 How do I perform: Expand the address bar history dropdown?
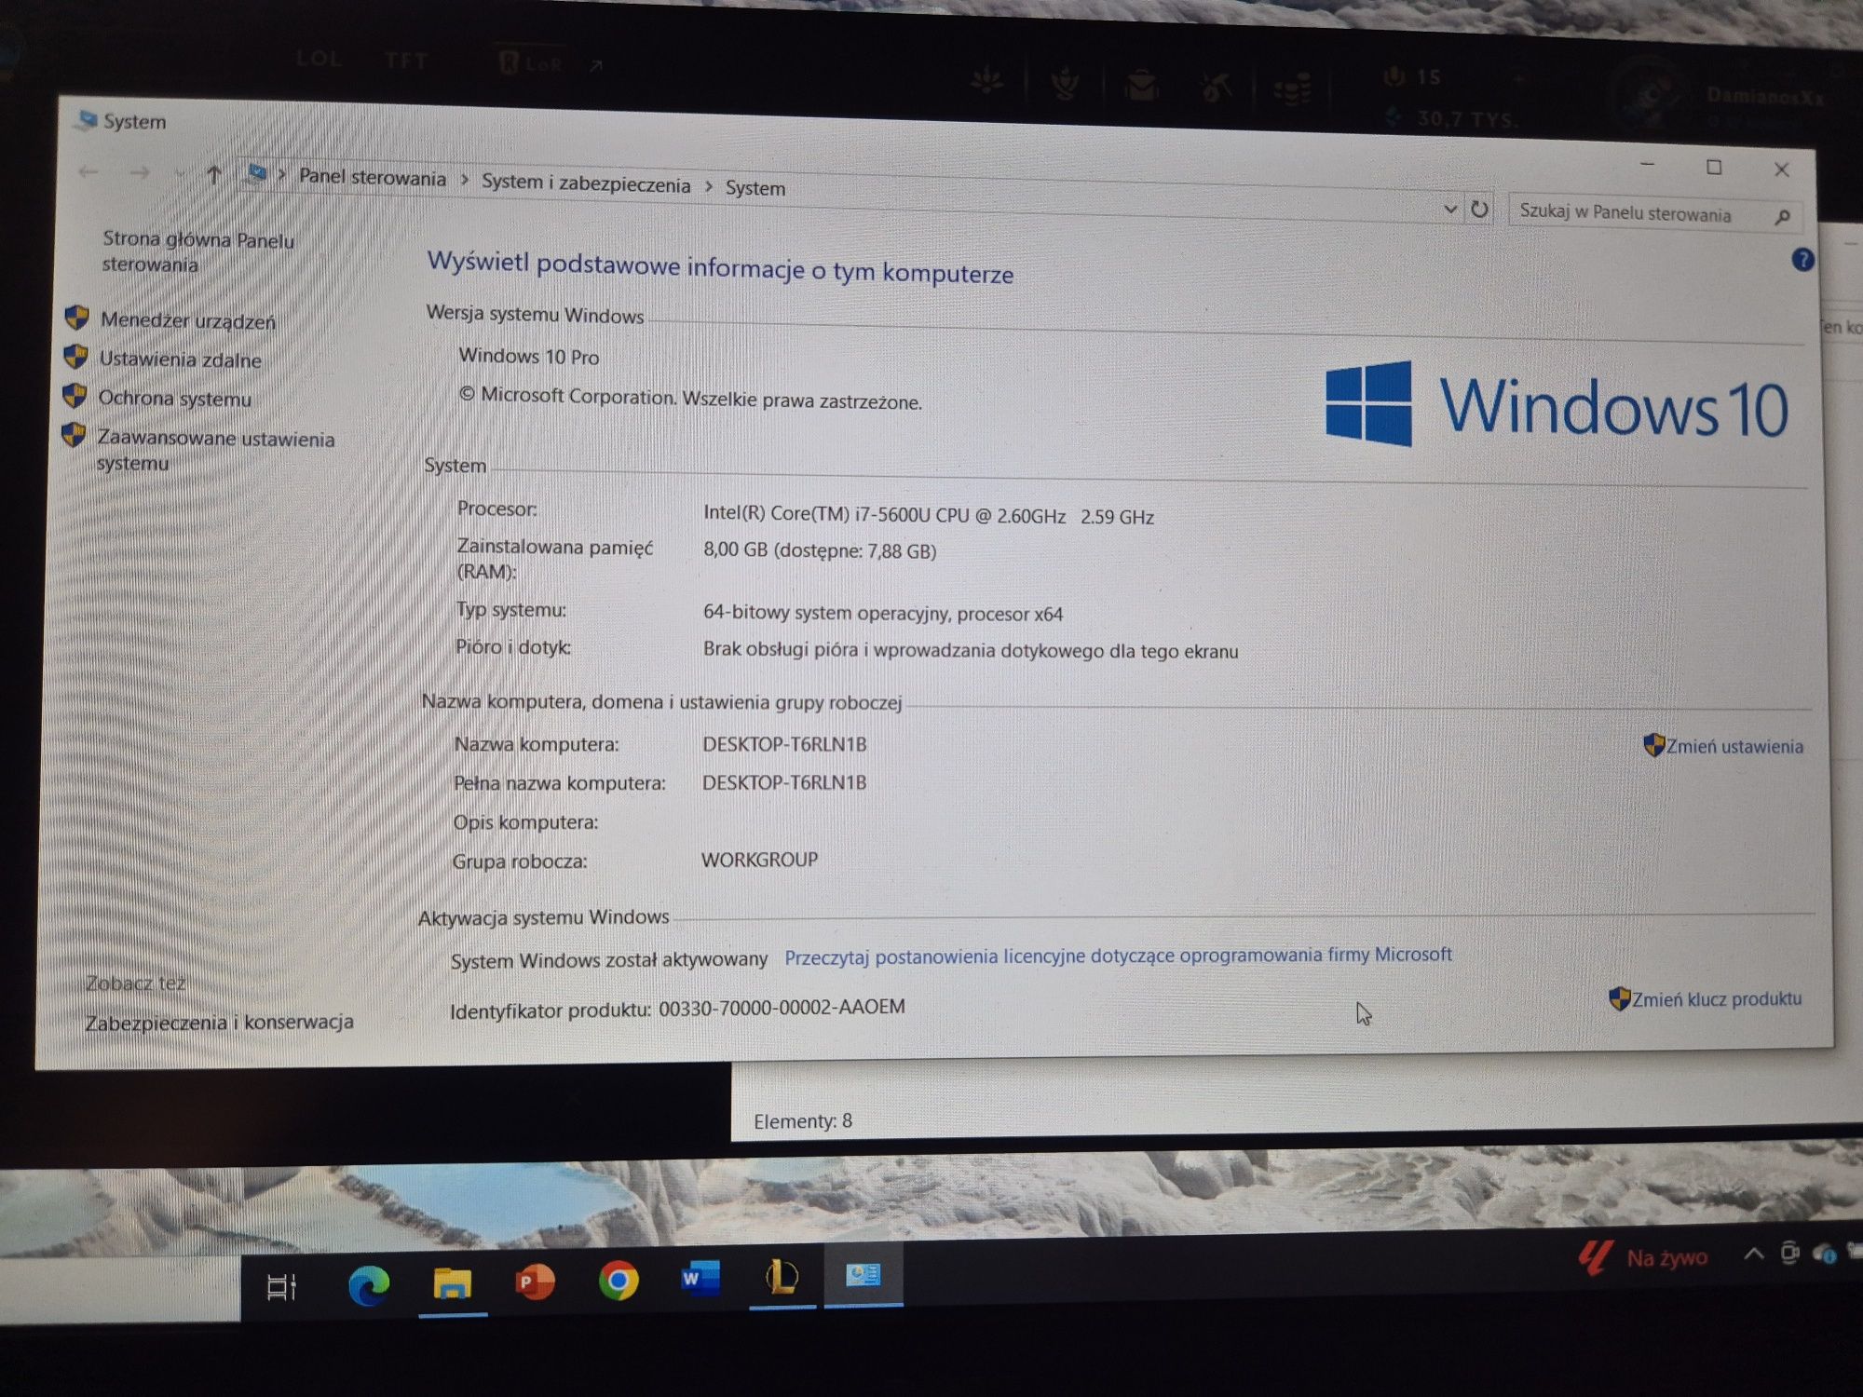[1449, 209]
